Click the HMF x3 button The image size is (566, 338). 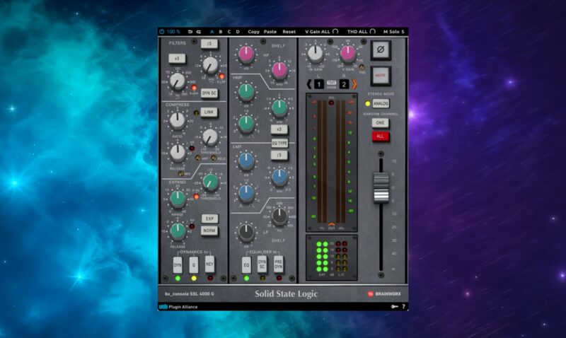tap(279, 129)
